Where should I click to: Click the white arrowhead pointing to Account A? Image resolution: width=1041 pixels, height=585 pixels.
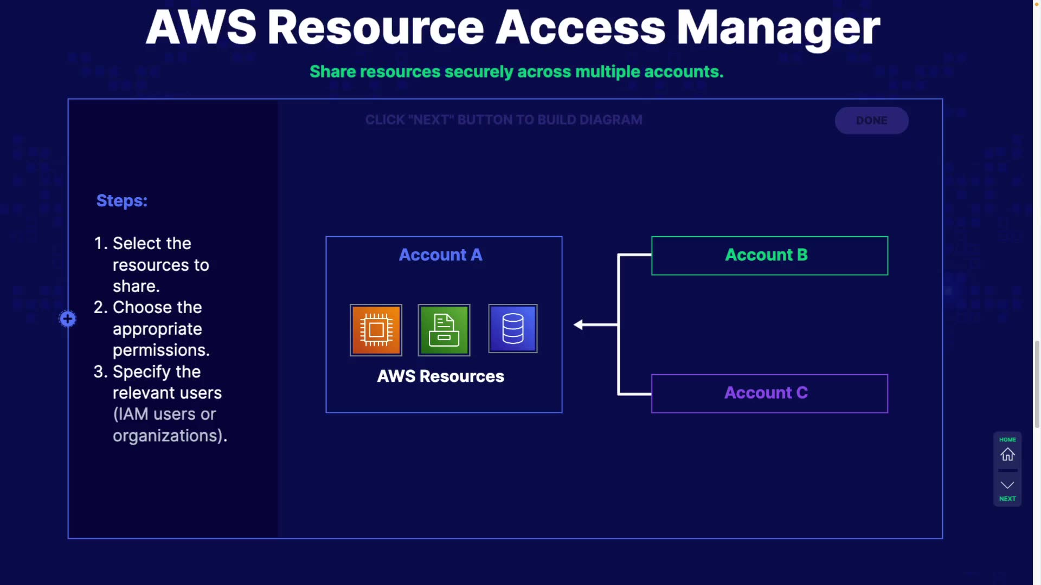pyautogui.click(x=579, y=324)
